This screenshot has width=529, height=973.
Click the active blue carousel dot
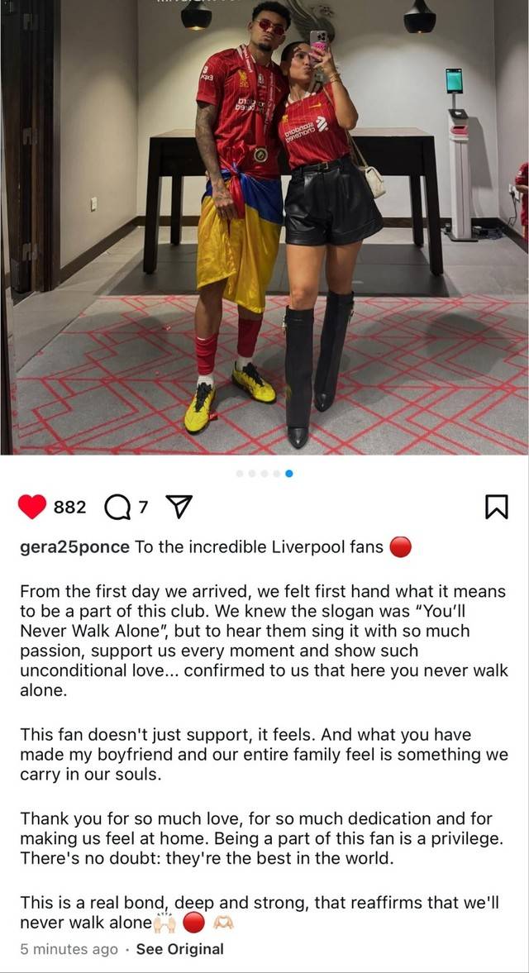(289, 474)
